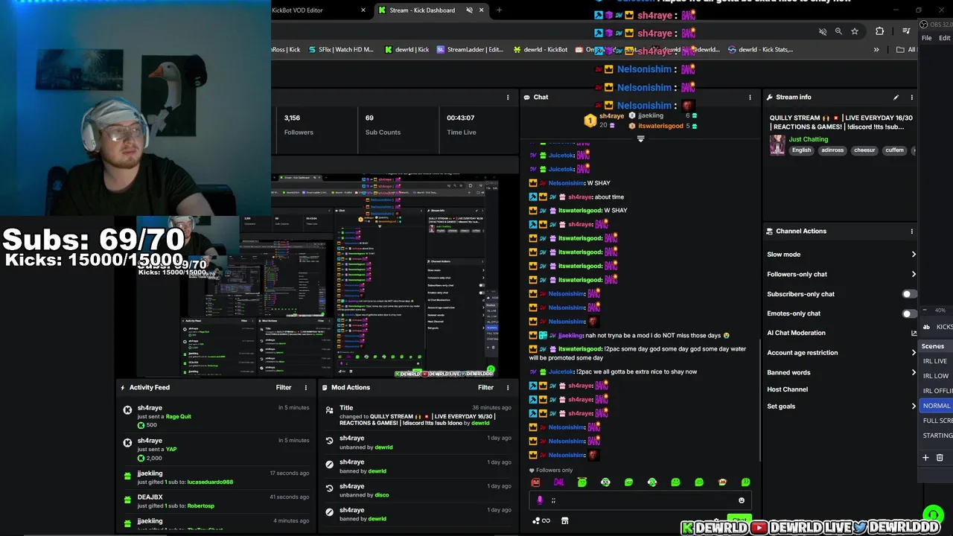Open the OBS Edit menu
The height and width of the screenshot is (536, 953).
tap(944, 38)
